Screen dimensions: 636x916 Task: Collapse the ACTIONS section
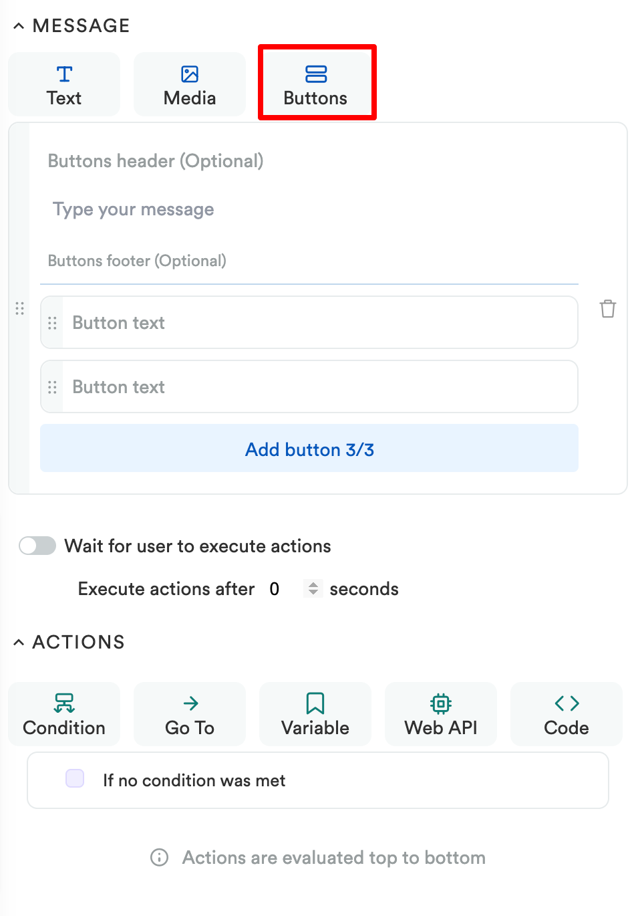19,643
